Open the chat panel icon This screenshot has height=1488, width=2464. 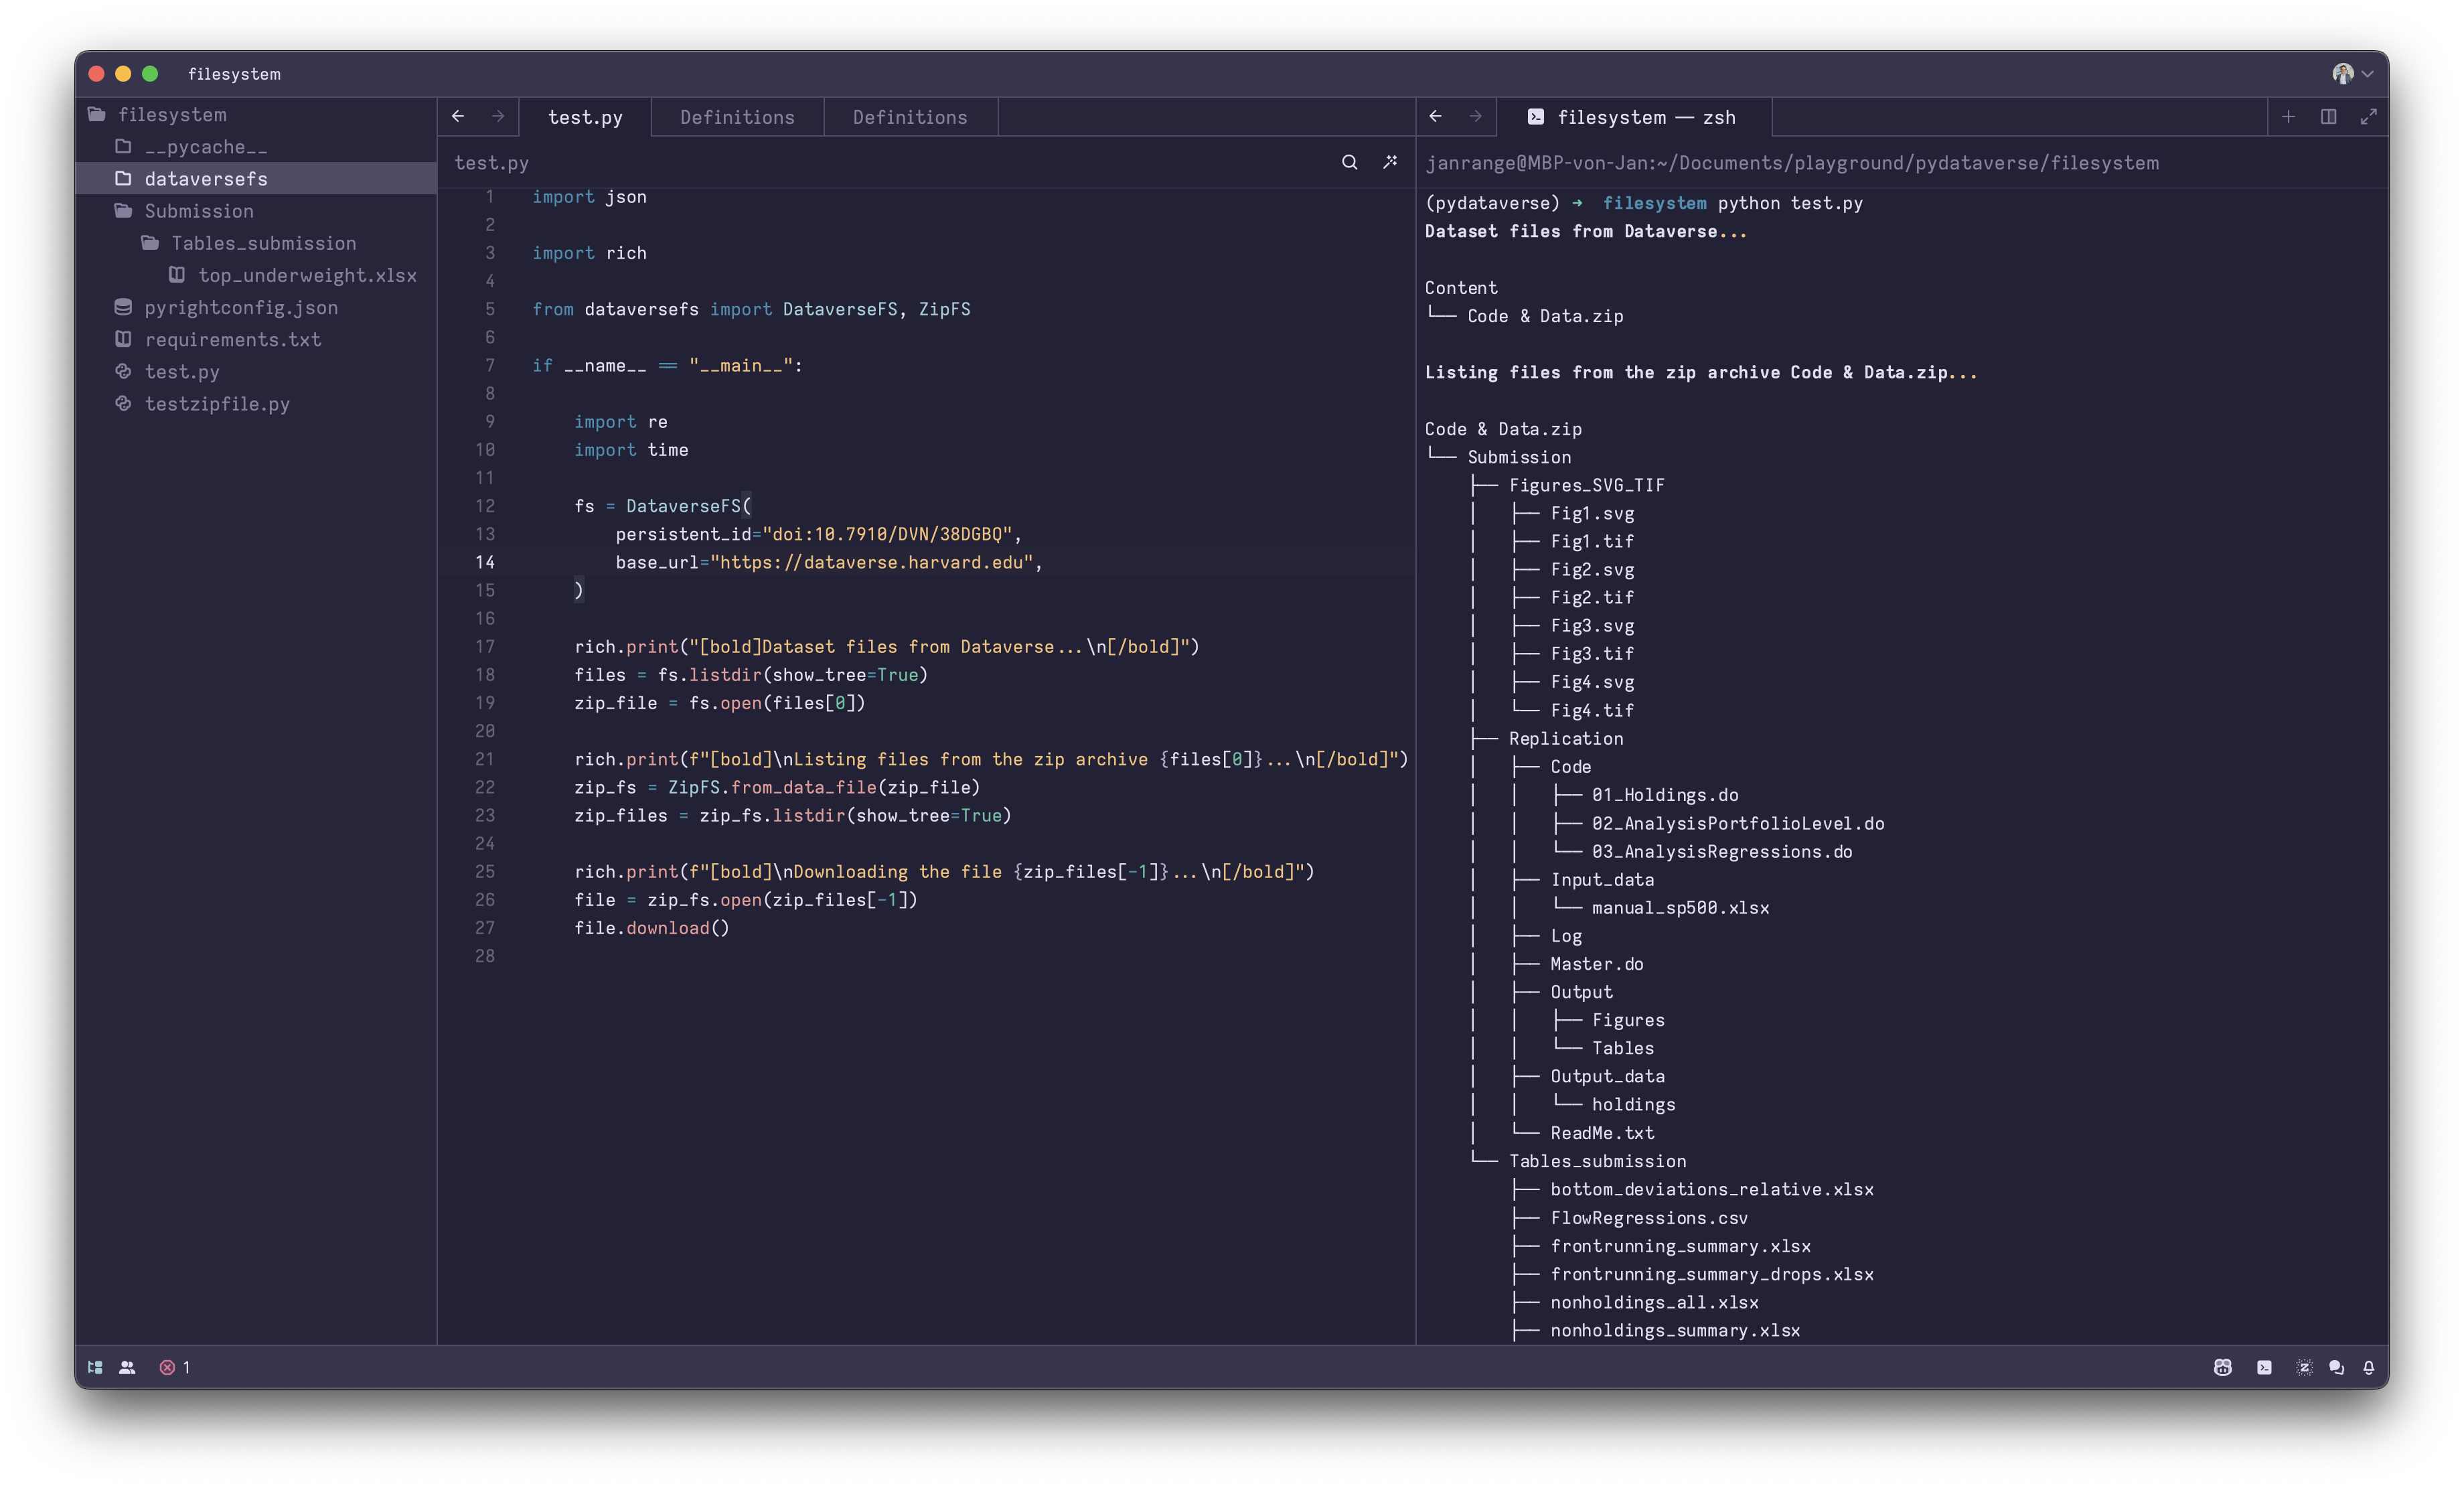click(x=2336, y=1367)
